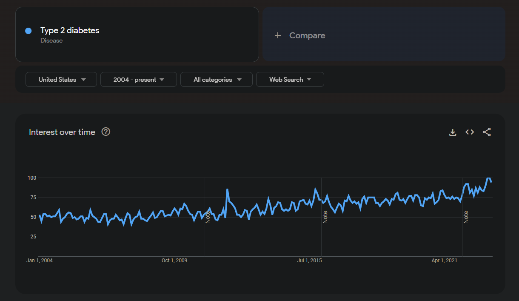519x301 pixels.
Task: Open the Note marker near Jul 1, 2015
Action: 325,217
